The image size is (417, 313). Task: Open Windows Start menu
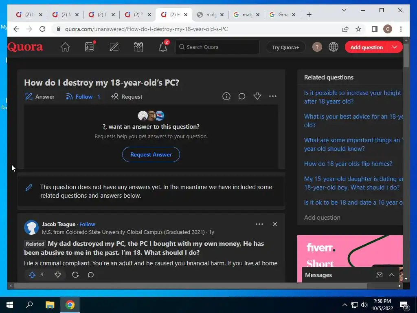(x=10, y=305)
